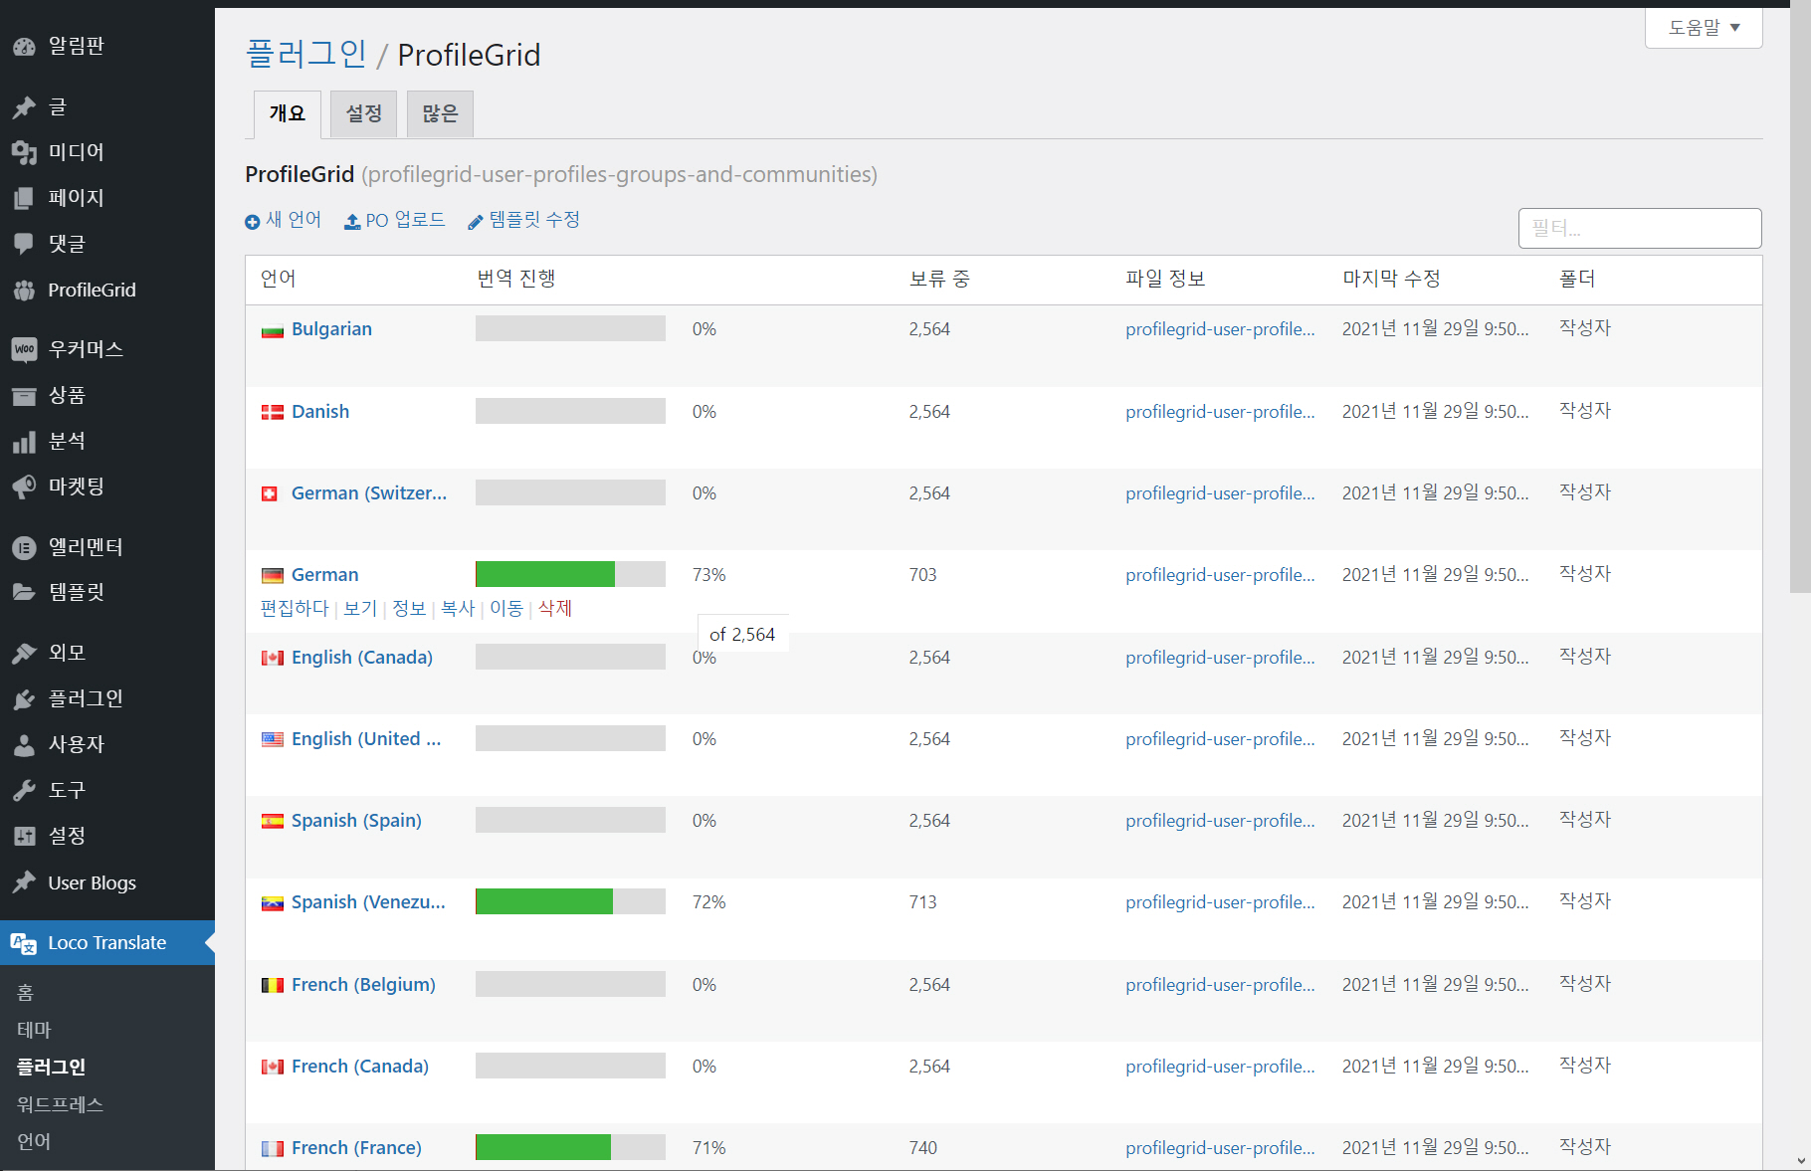Sort by the 번역 진행 column header
This screenshot has height=1171, width=1811.
click(516, 279)
